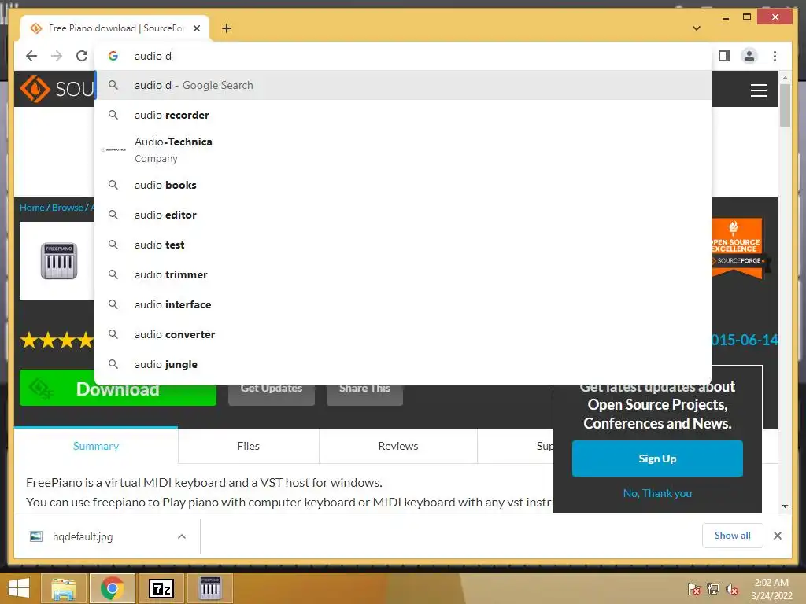This screenshot has width=806, height=604.
Task: Click the browser forward arrow
Action: point(57,56)
